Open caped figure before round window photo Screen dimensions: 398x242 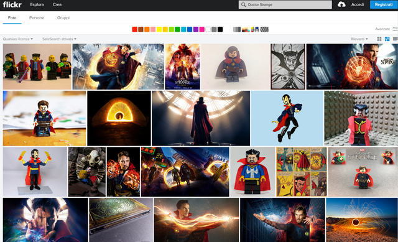[x=201, y=118]
